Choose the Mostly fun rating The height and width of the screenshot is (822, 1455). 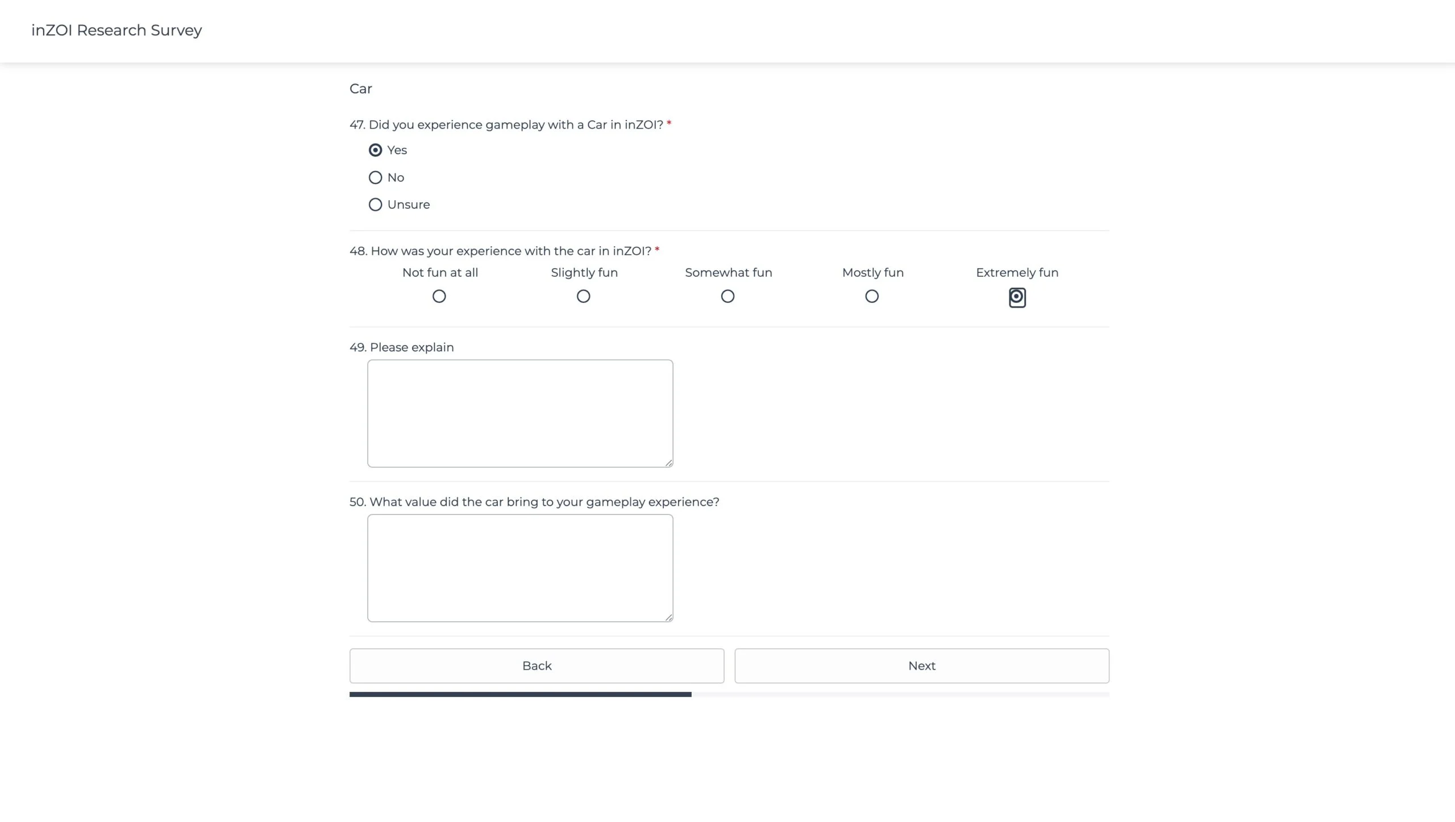(872, 296)
